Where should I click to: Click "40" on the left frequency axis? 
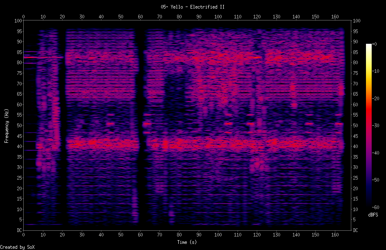point(19,146)
